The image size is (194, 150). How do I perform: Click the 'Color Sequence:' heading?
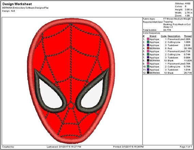pos(151,33)
